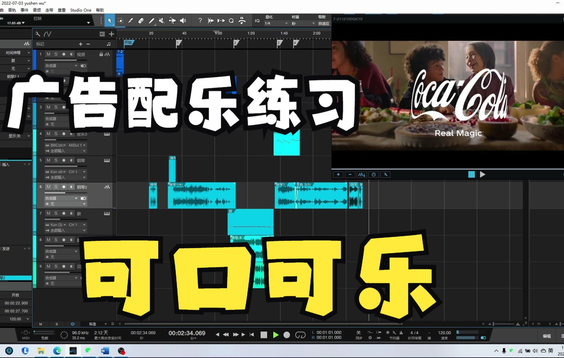Viewport: 564px width, 358px height.
Task: Click the 编辑 button
Action: pyautogui.click(x=547, y=336)
